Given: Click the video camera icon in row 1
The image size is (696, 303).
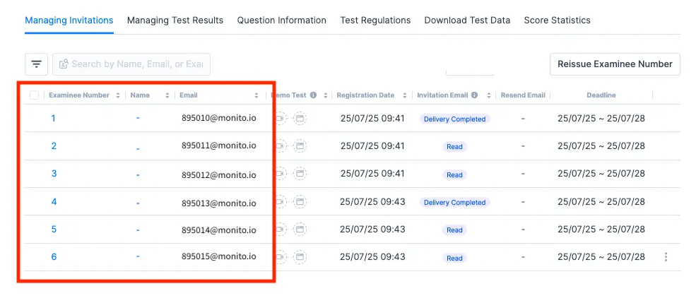Looking at the screenshot, I should tap(281, 119).
